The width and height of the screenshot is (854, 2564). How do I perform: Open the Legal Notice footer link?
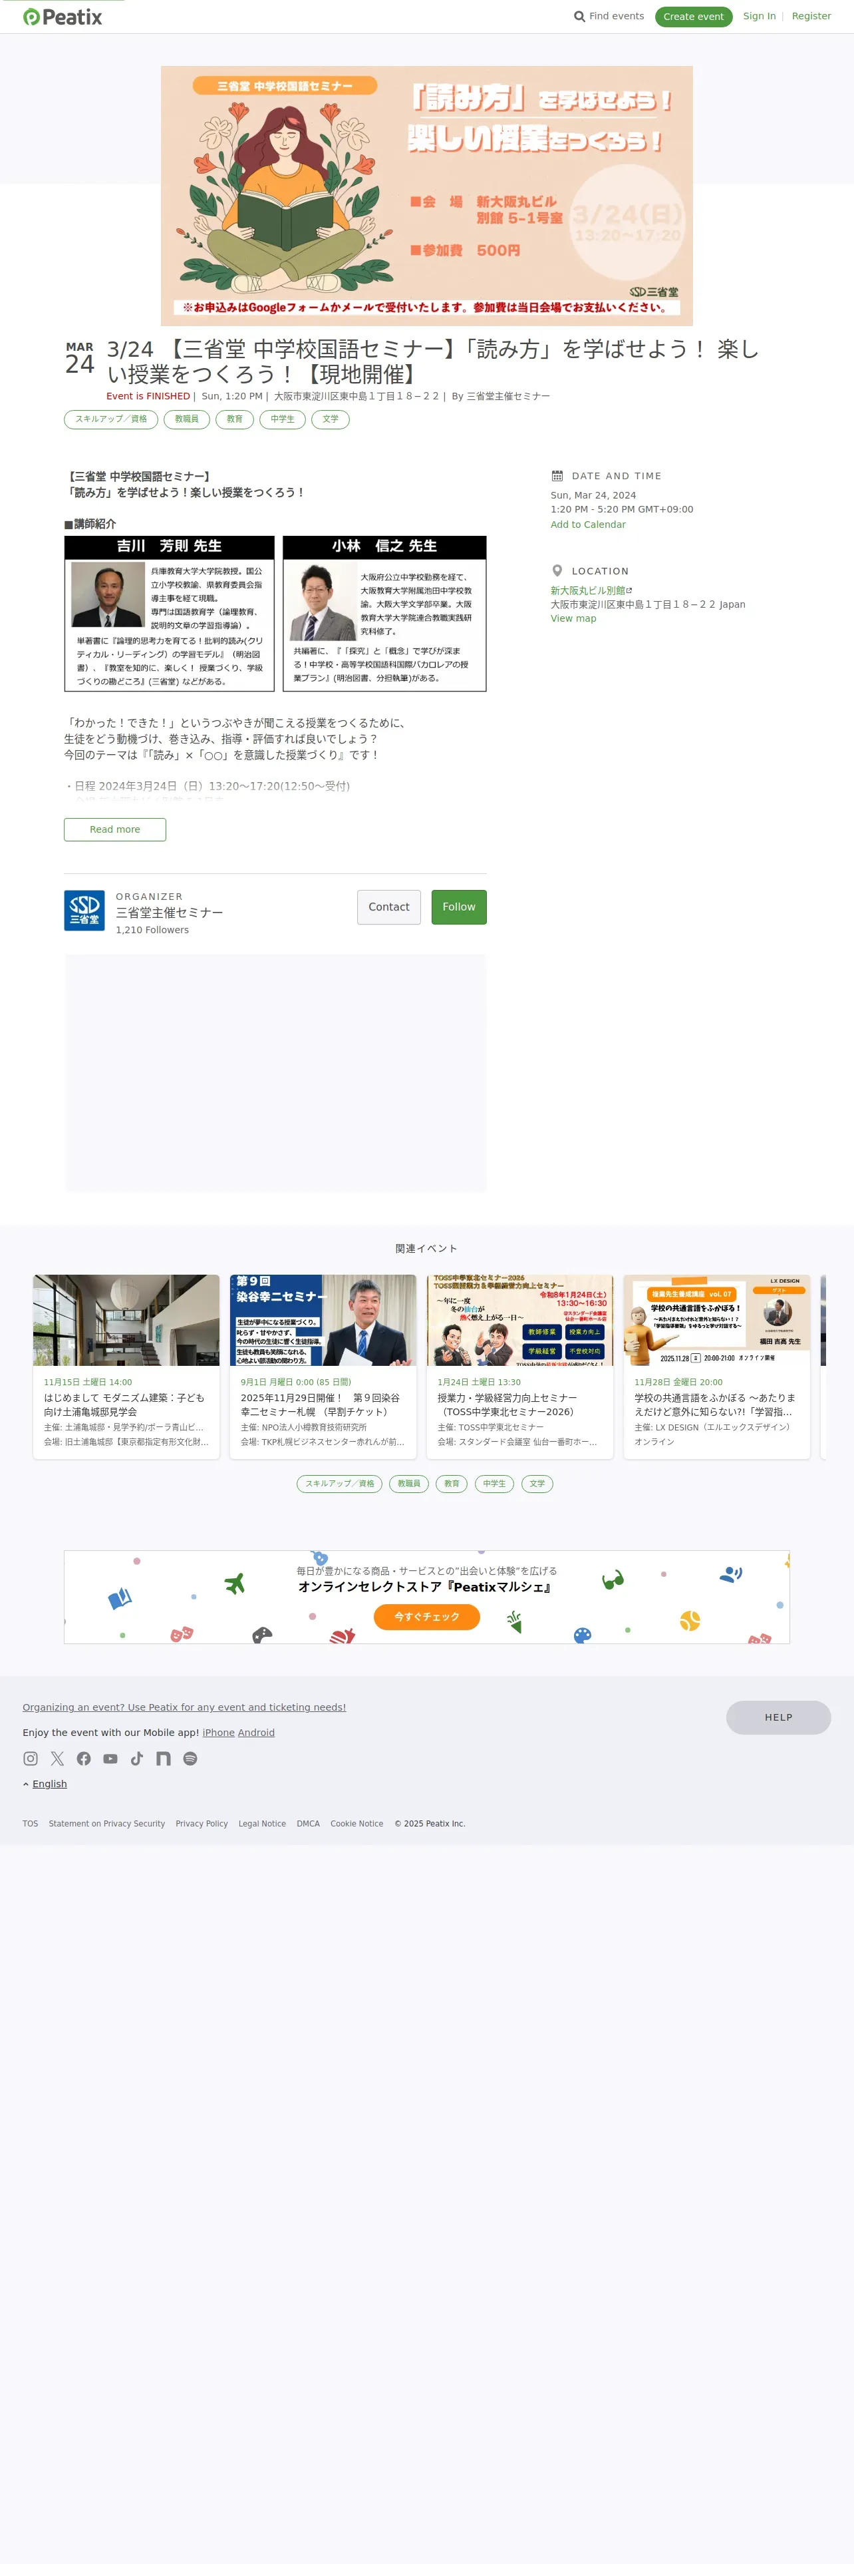[263, 1823]
